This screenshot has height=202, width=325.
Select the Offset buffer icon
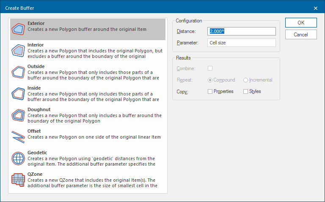click(x=18, y=136)
